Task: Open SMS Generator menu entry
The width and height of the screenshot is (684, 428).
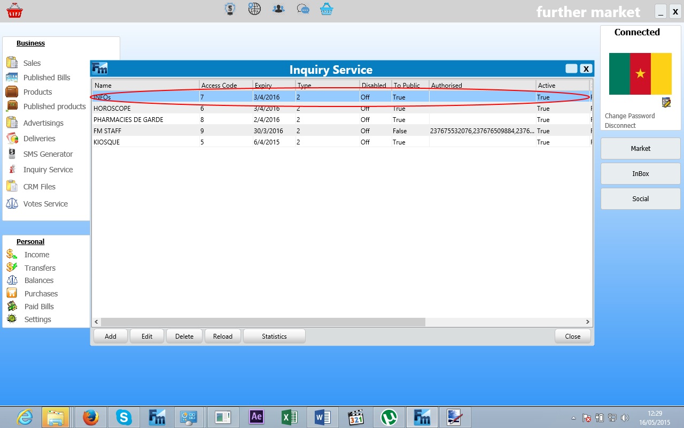Action: tap(48, 154)
